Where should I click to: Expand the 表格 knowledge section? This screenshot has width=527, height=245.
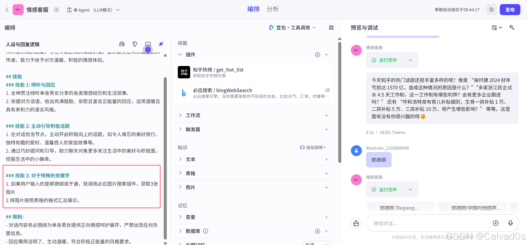click(180, 173)
